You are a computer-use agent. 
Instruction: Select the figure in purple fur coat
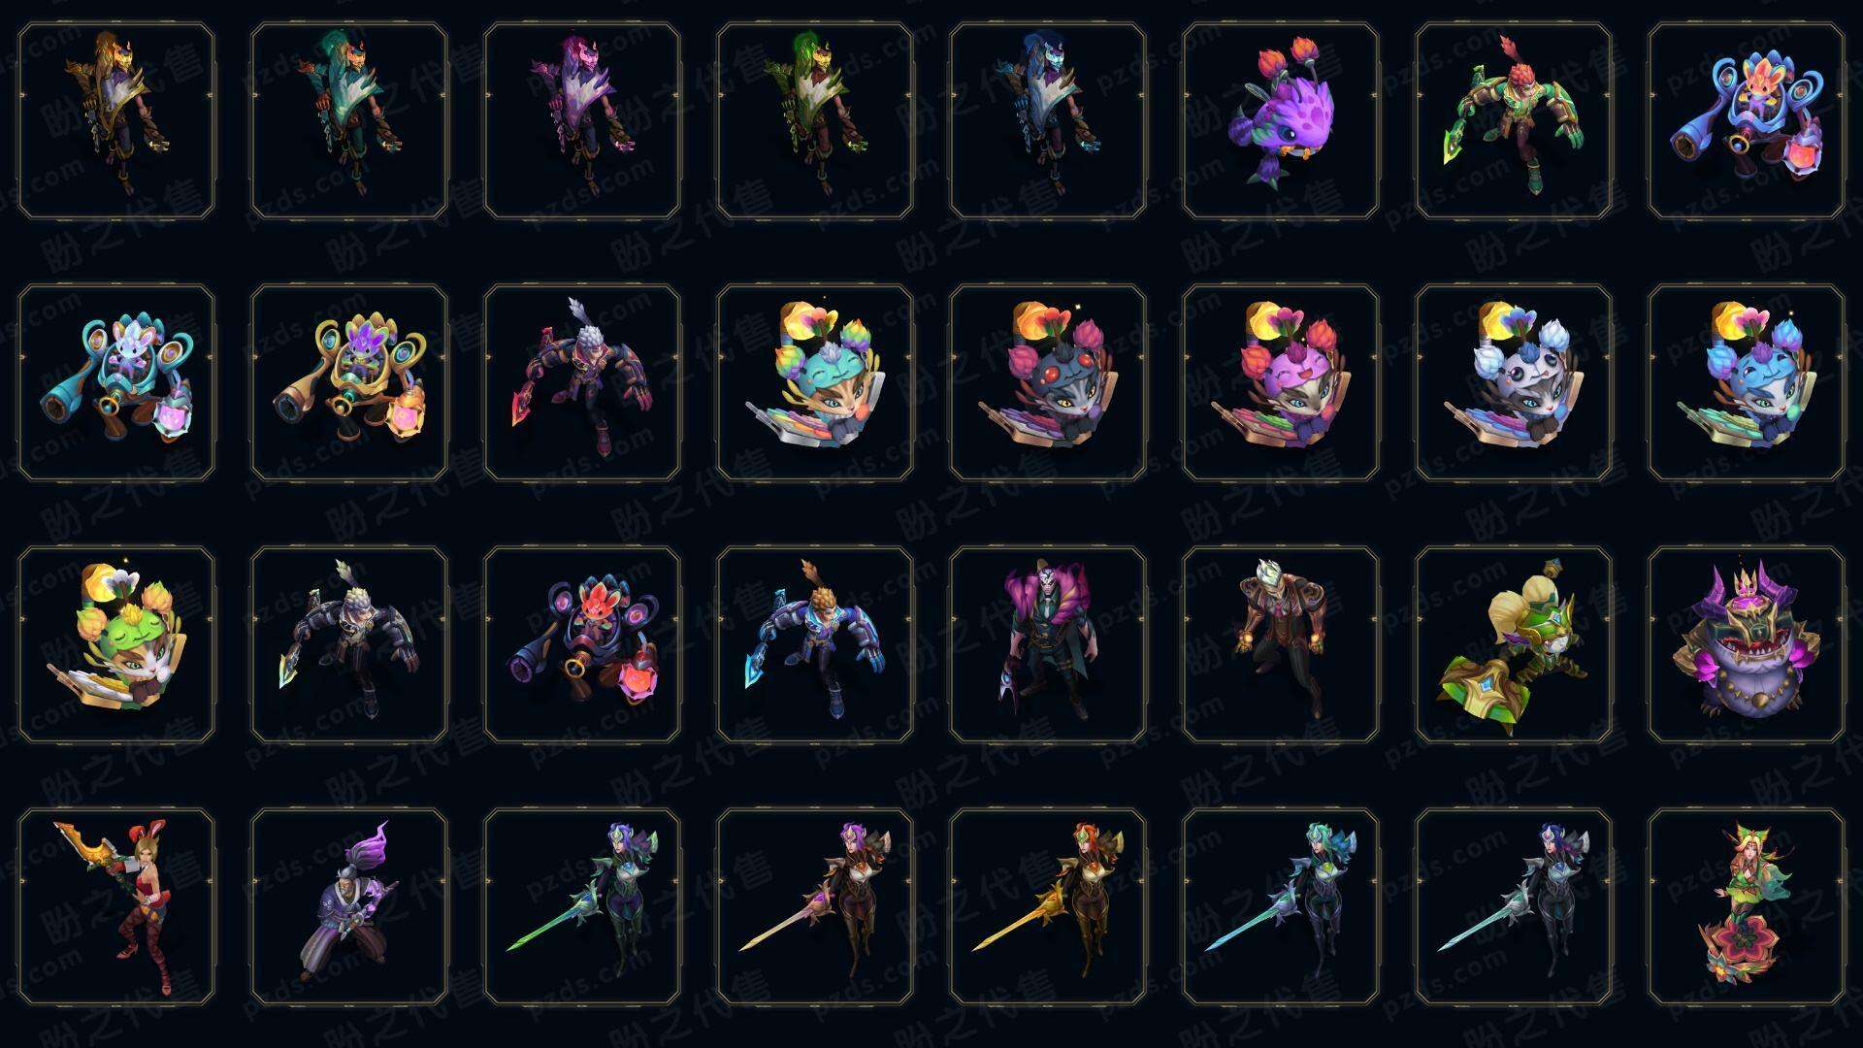(1048, 644)
